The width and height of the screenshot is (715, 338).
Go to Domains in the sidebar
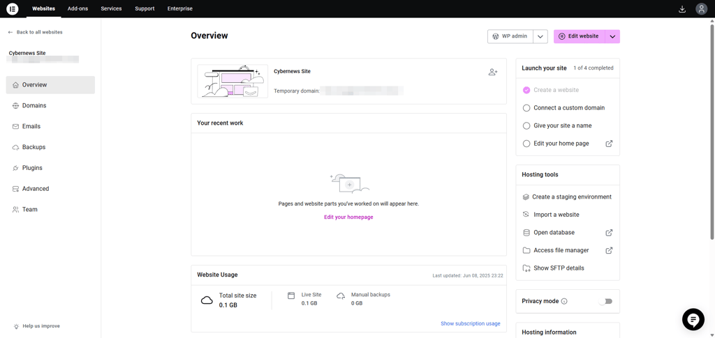(50, 105)
